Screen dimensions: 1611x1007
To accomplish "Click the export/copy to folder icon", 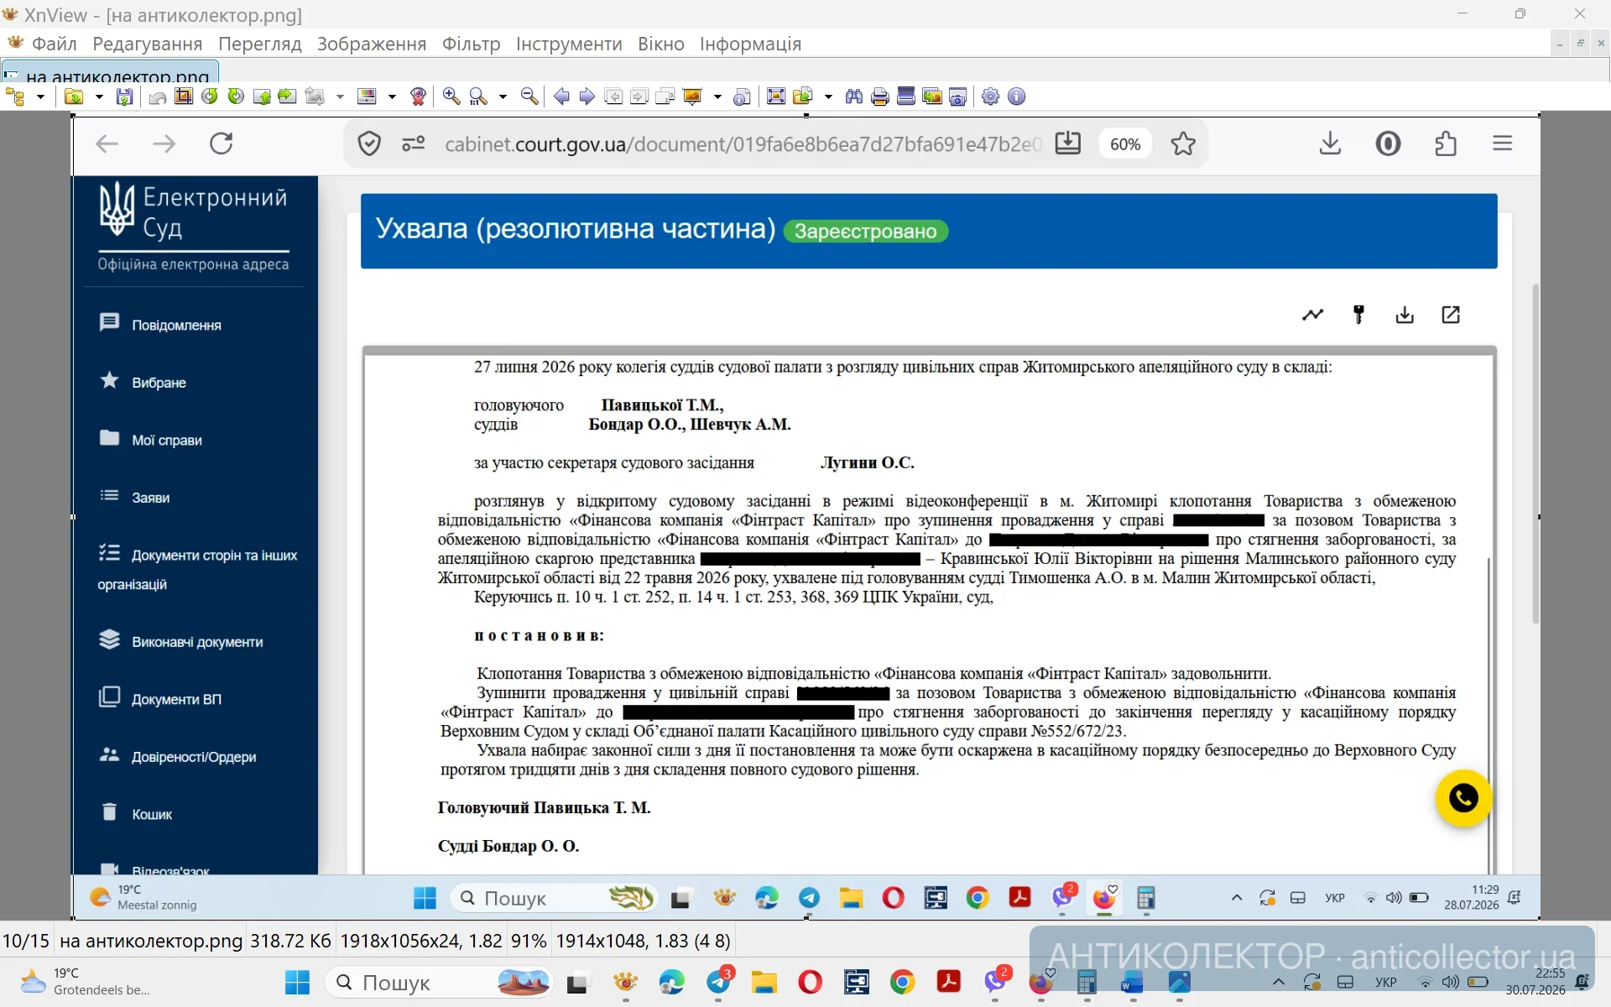I will [803, 97].
